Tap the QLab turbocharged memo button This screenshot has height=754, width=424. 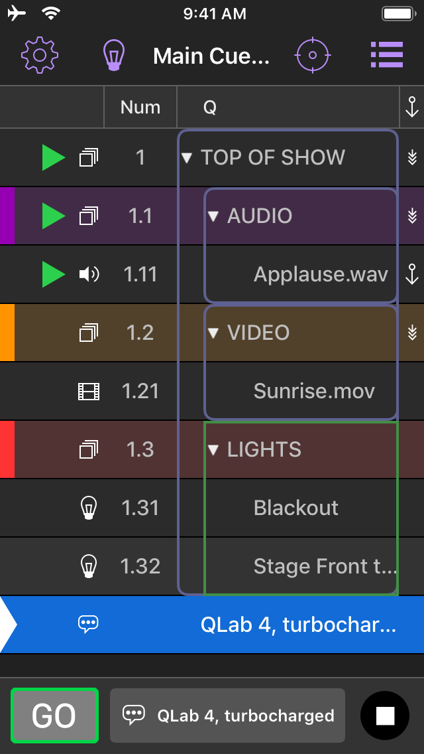click(x=227, y=716)
